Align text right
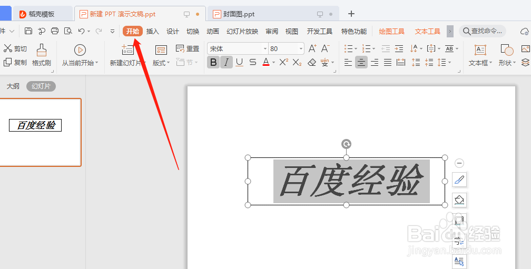Image resolution: width=531 pixels, height=269 pixels. coord(375,62)
